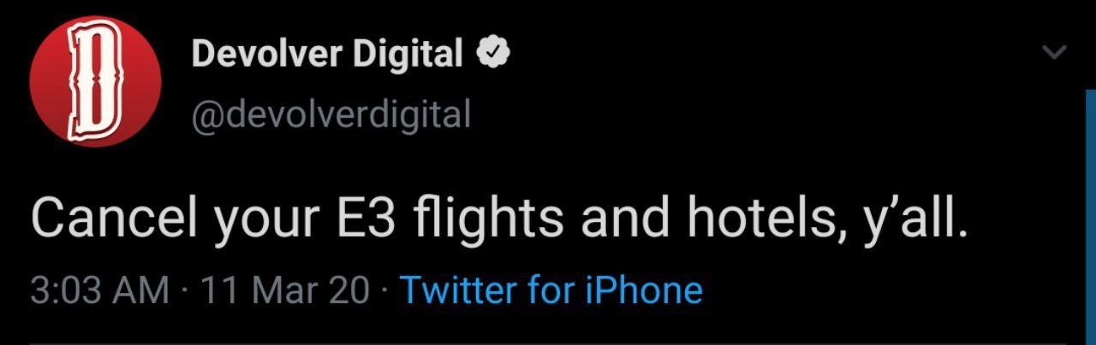Select the word flights in the tweet
Screen dimensions: 1096x345
(x=489, y=217)
